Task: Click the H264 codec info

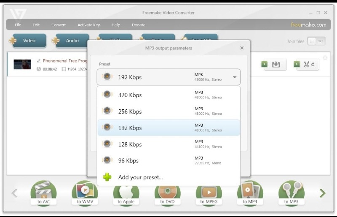Action: [x=72, y=69]
